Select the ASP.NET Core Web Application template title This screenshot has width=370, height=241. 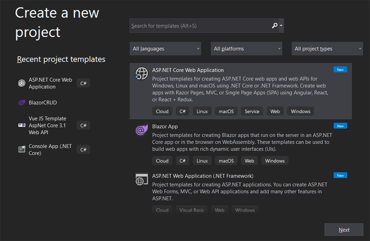pos(188,70)
